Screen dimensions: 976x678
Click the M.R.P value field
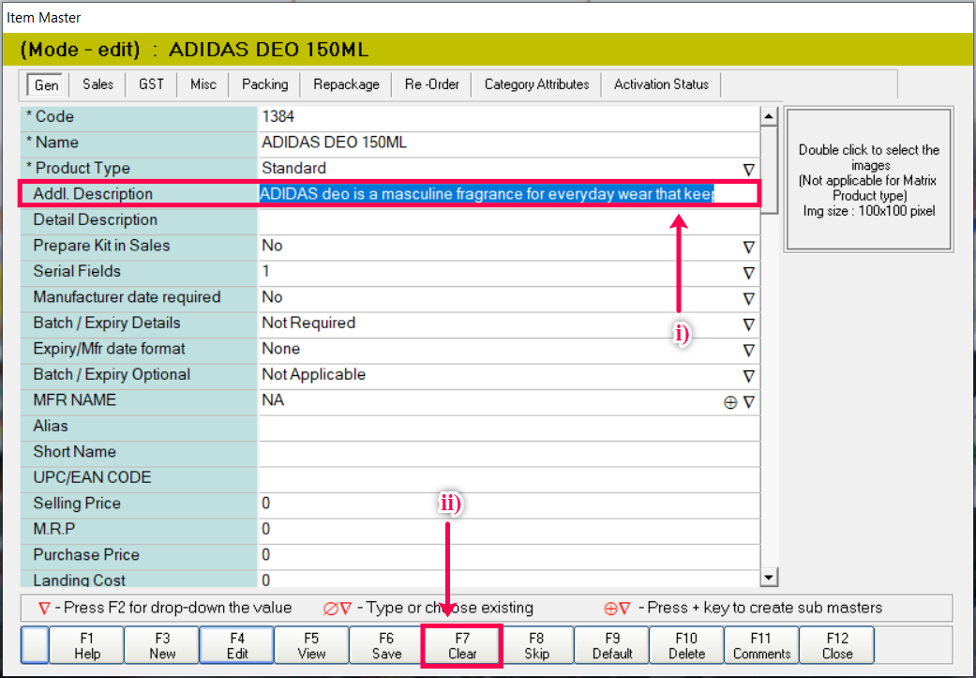508,530
